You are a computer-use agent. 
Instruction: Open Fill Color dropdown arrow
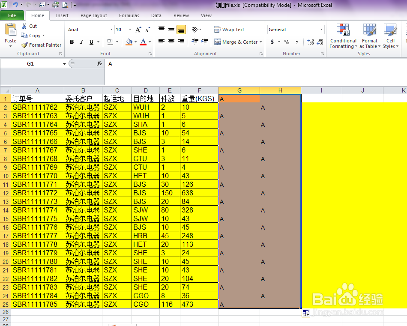(135, 42)
